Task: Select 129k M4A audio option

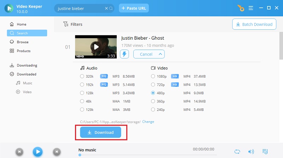Action: point(82,109)
